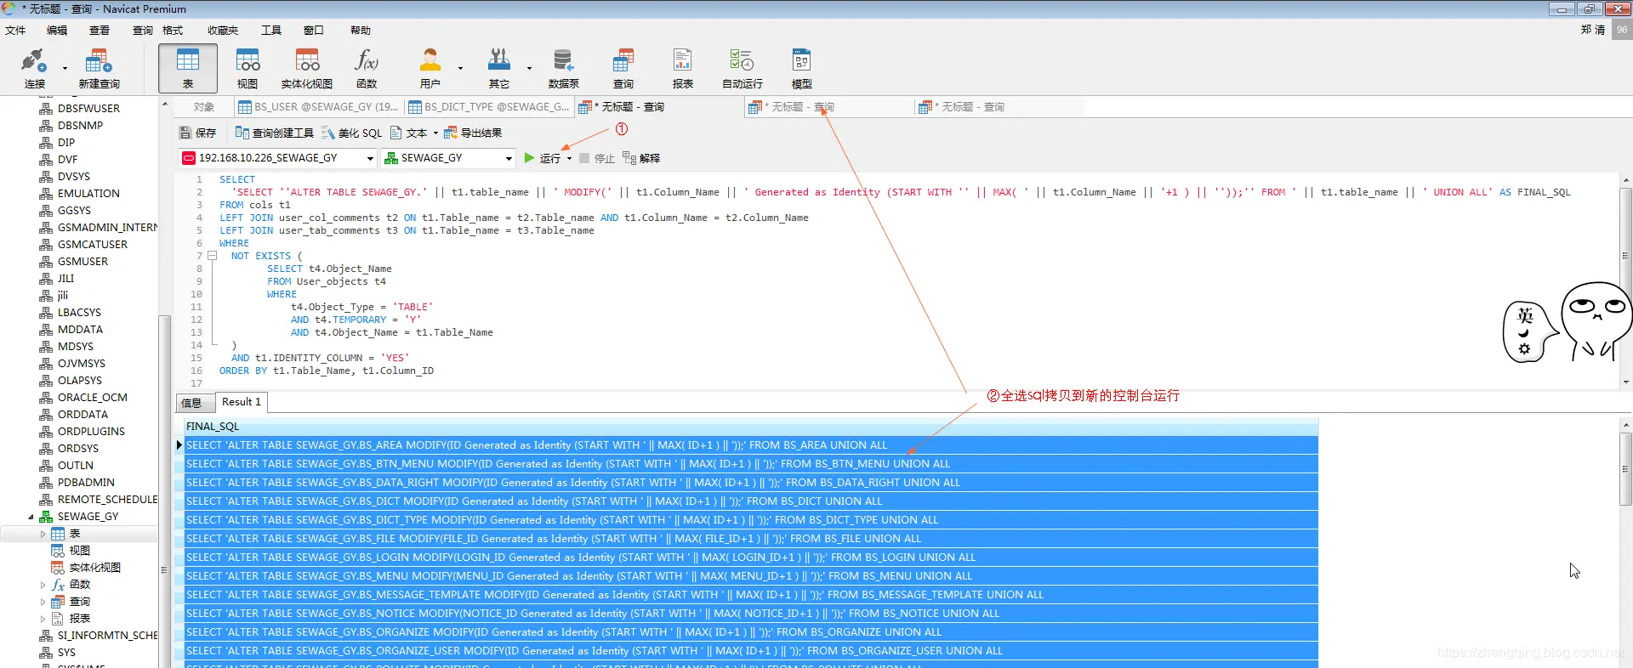
Task: Open the 窗口 (Window) menu
Action: pyautogui.click(x=314, y=30)
